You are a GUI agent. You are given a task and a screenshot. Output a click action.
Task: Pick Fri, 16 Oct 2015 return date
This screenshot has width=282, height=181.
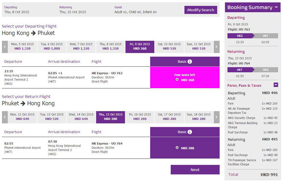[140, 117]
